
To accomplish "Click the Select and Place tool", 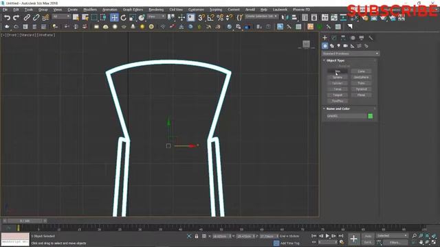I will point(142,18).
